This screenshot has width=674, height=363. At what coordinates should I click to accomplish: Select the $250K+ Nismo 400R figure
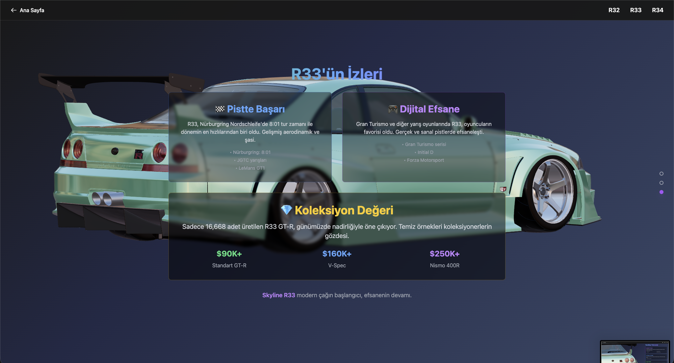445,254
